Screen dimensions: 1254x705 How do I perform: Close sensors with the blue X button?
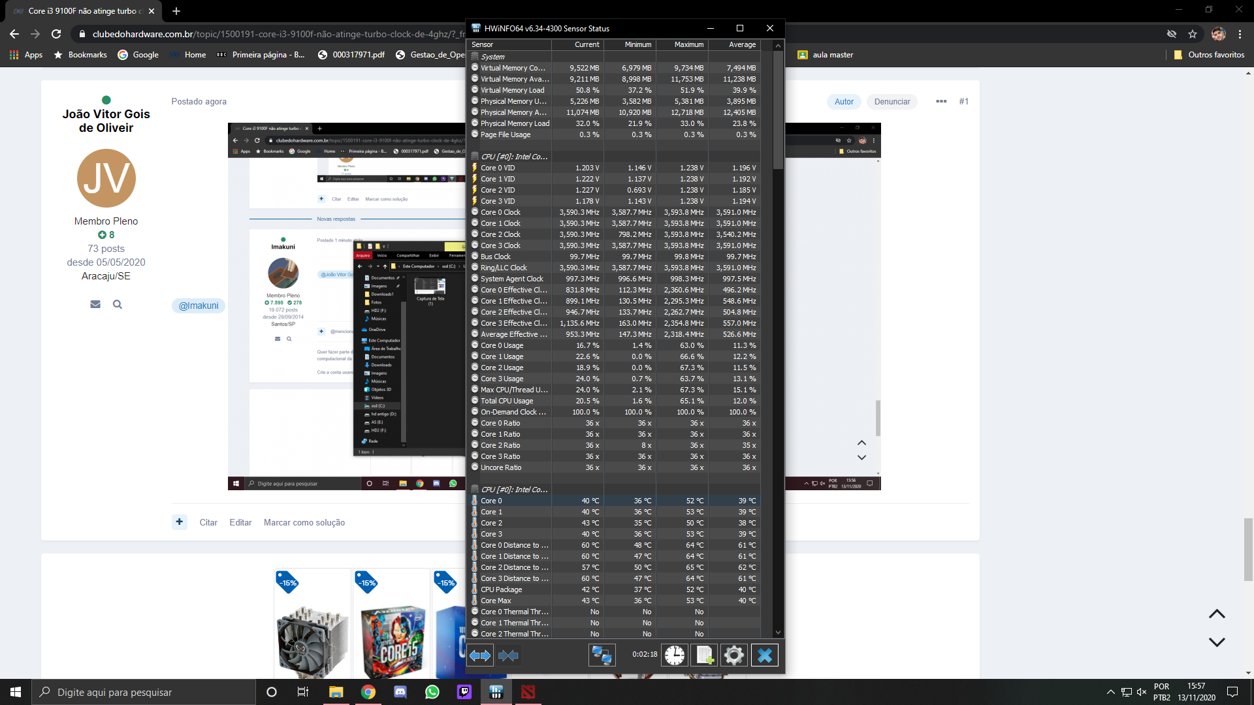(x=764, y=655)
